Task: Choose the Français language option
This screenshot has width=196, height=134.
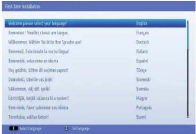Action: 95,33
